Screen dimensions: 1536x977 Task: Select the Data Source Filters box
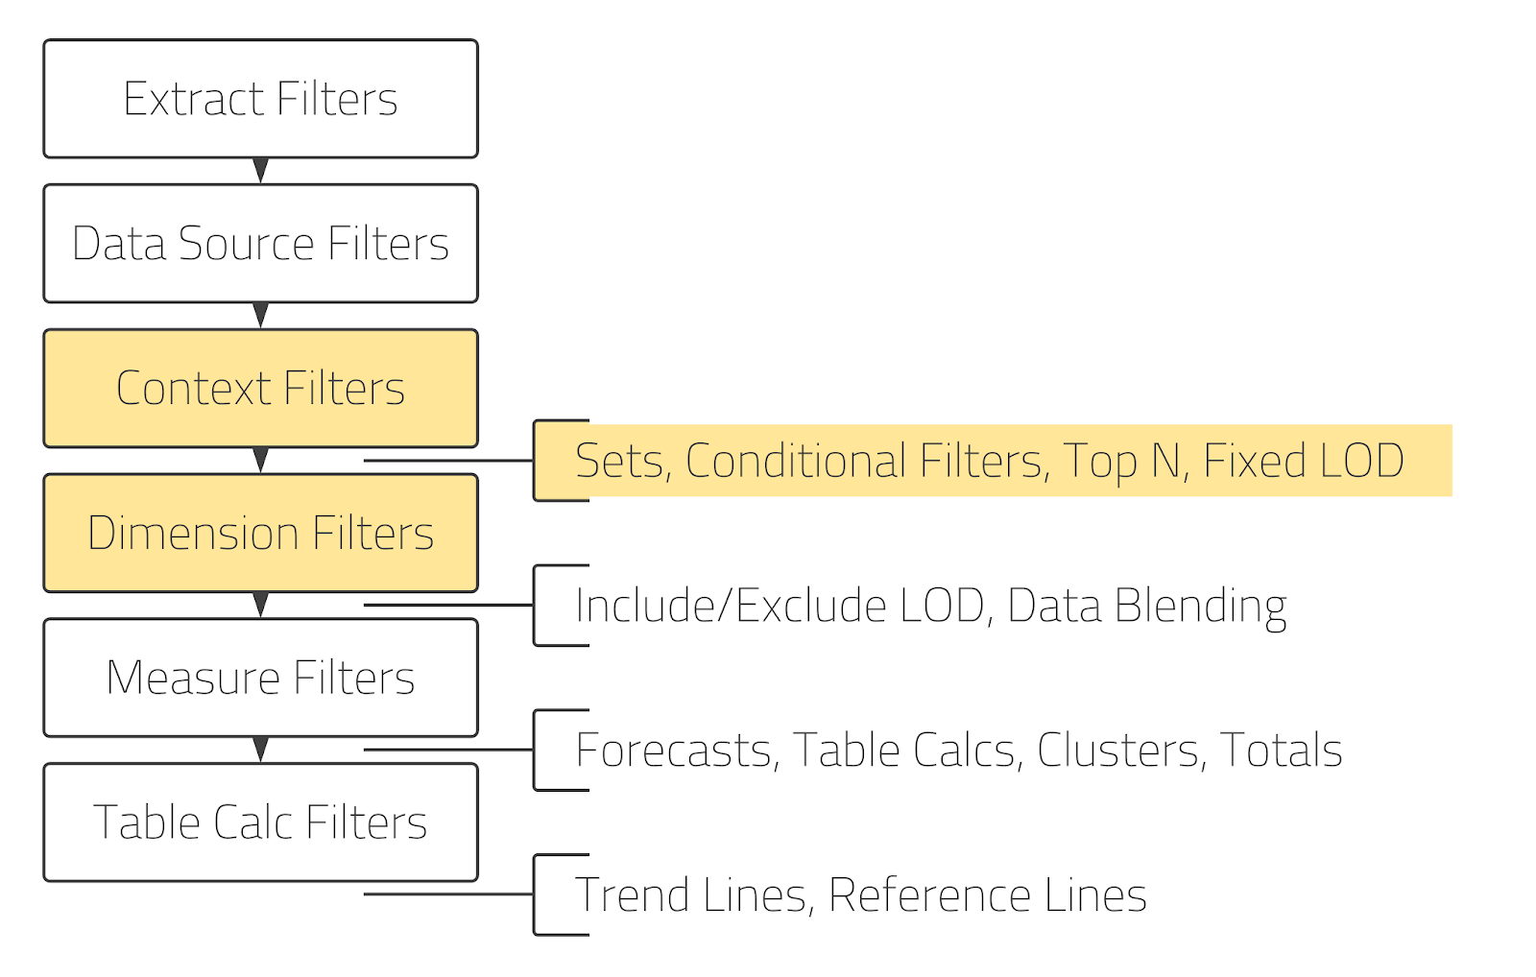click(260, 244)
